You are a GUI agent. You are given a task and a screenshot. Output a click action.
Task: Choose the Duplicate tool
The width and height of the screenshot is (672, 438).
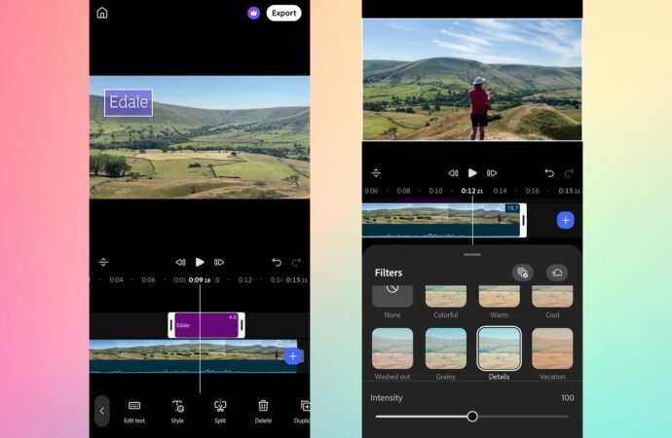pos(304,412)
